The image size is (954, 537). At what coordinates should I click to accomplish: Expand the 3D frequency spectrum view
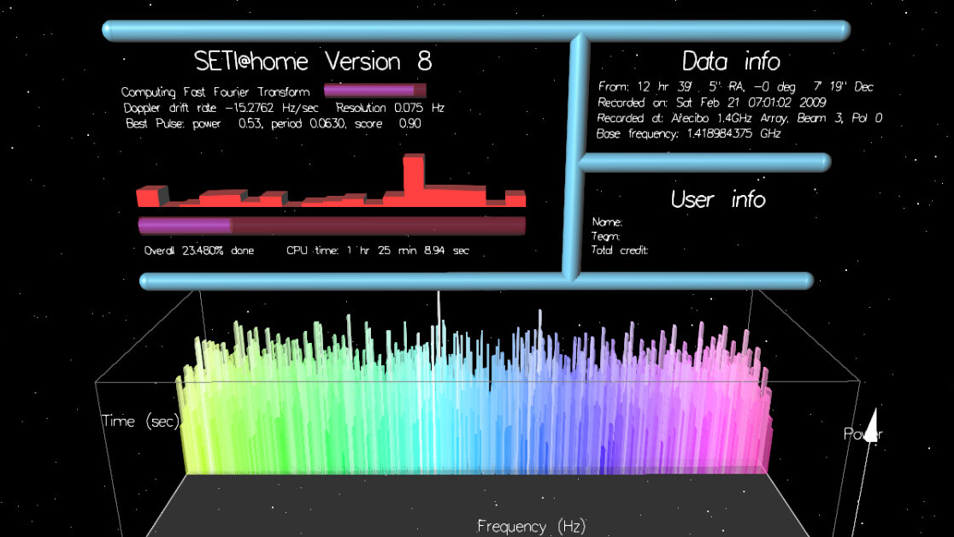tap(479, 393)
